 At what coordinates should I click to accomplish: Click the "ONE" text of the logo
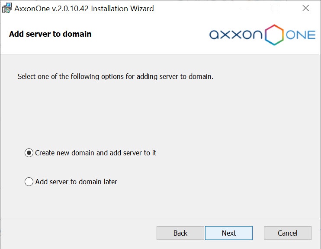click(x=301, y=35)
